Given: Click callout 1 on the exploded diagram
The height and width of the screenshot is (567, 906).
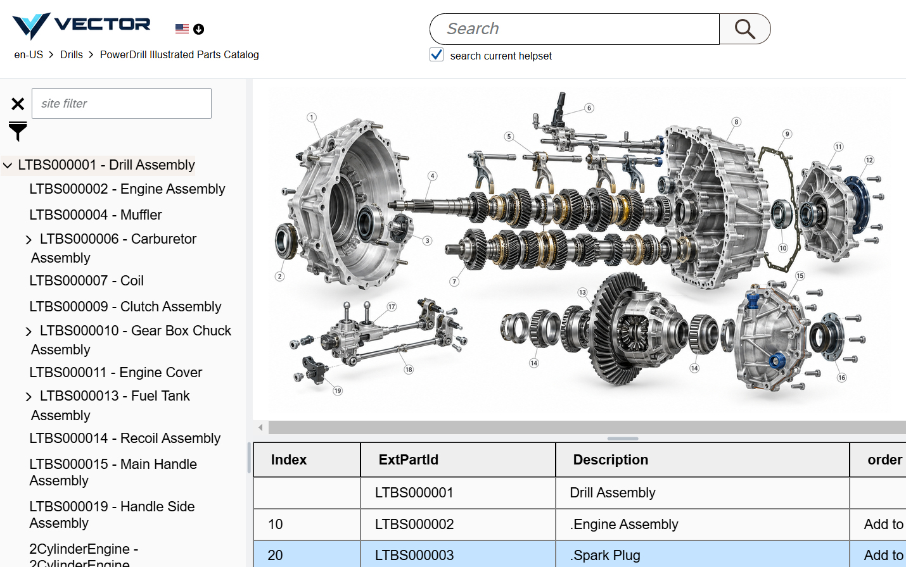Looking at the screenshot, I should (311, 117).
